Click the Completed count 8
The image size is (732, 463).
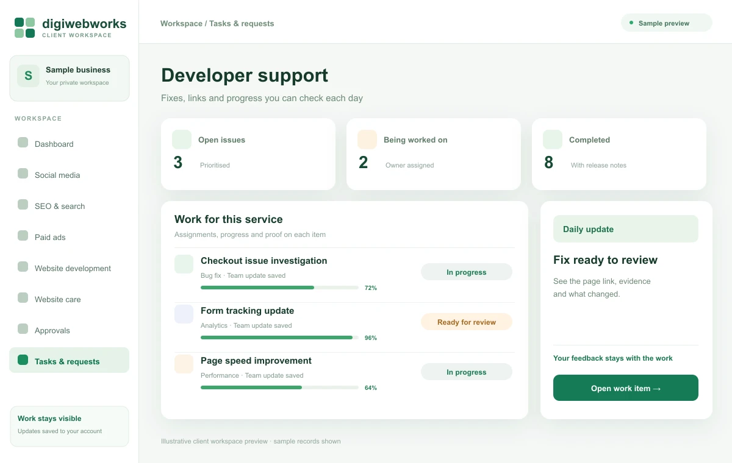pos(549,163)
